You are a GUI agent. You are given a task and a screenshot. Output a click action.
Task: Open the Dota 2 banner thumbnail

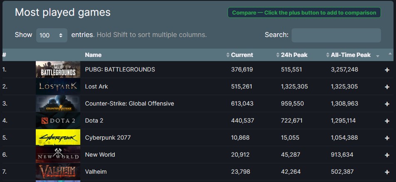click(x=58, y=121)
